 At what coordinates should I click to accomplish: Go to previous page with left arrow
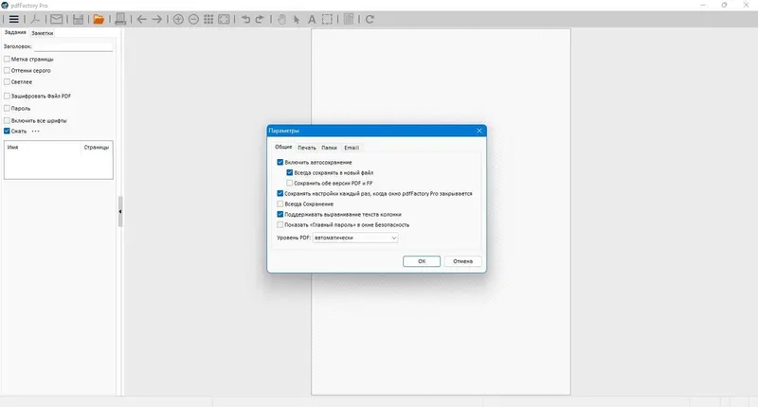pos(141,19)
